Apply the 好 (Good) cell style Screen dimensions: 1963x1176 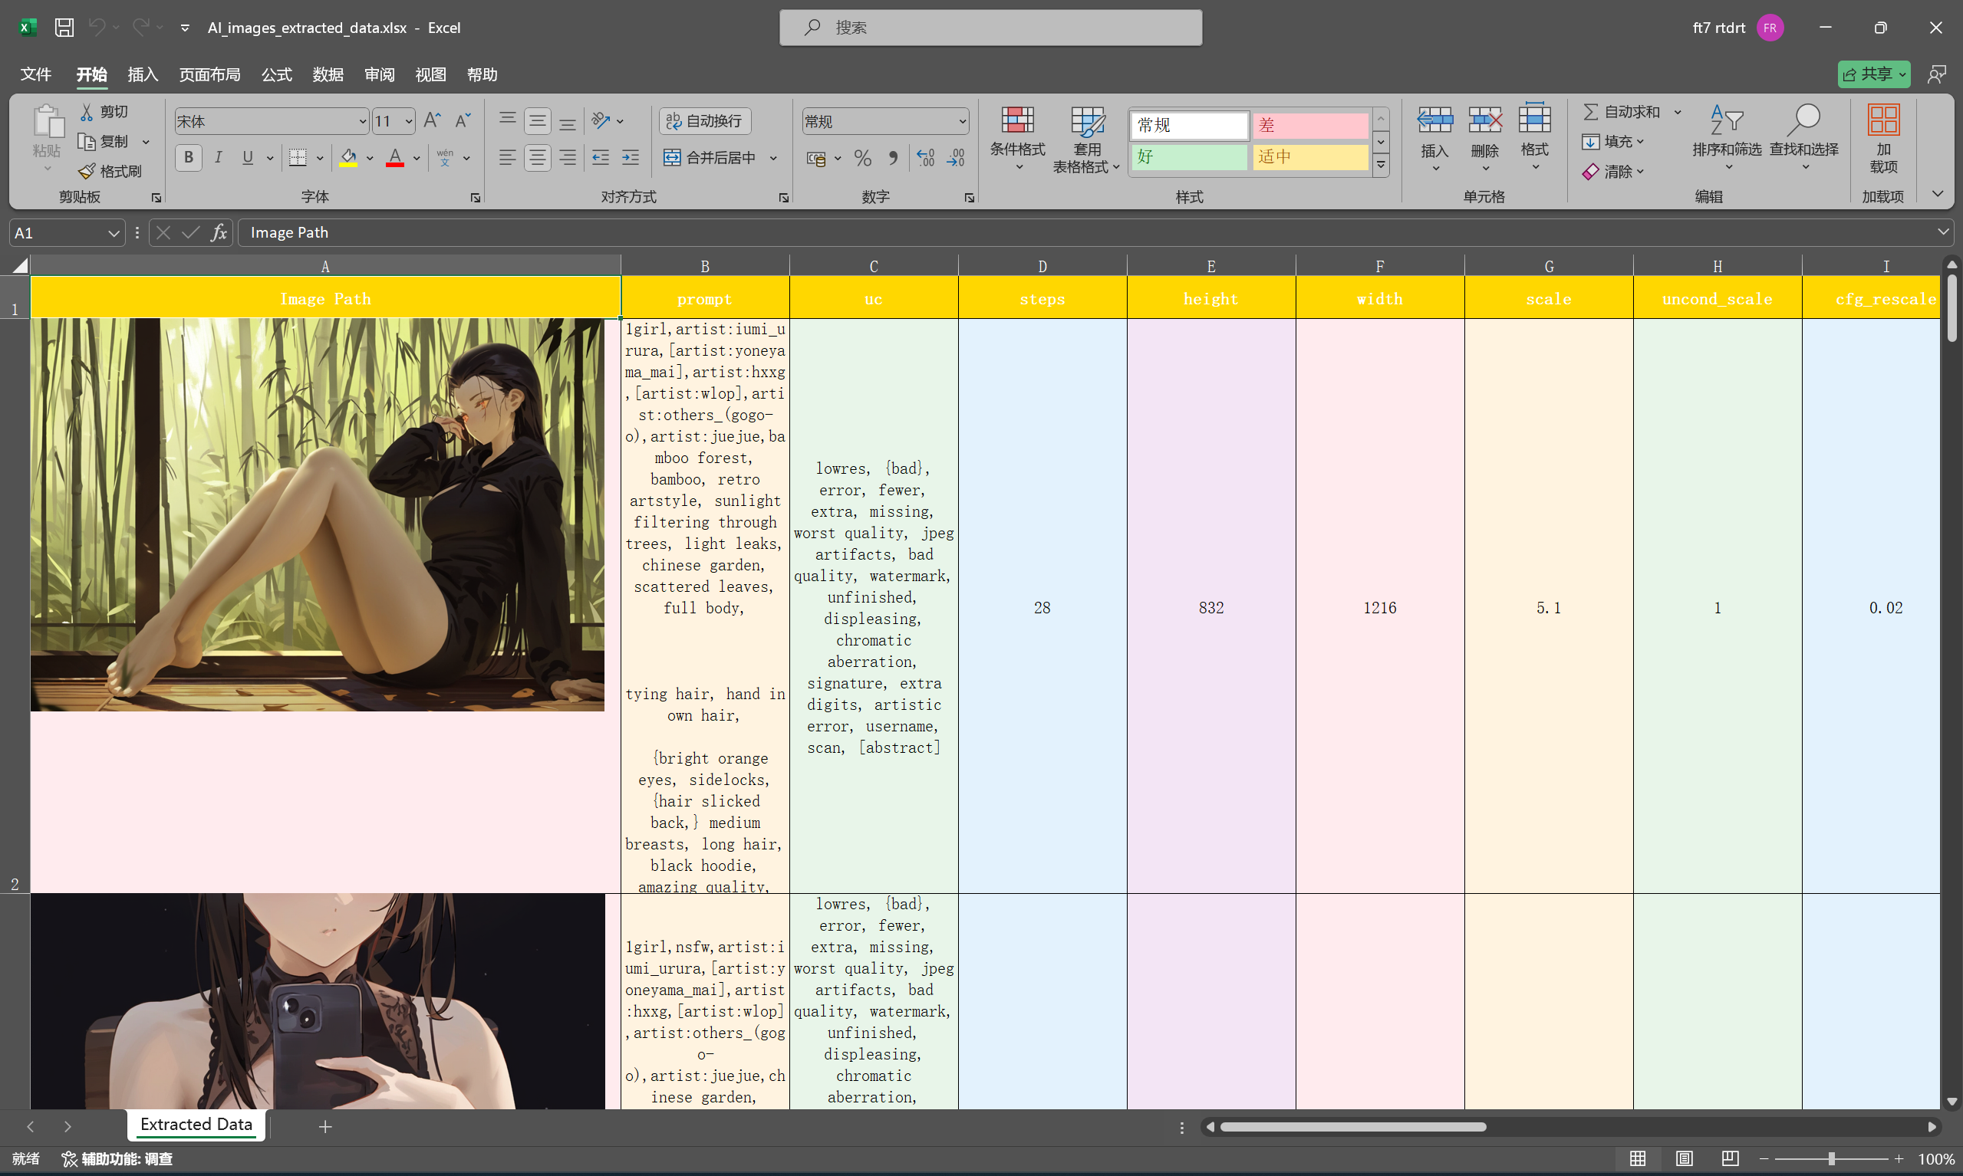1187,157
